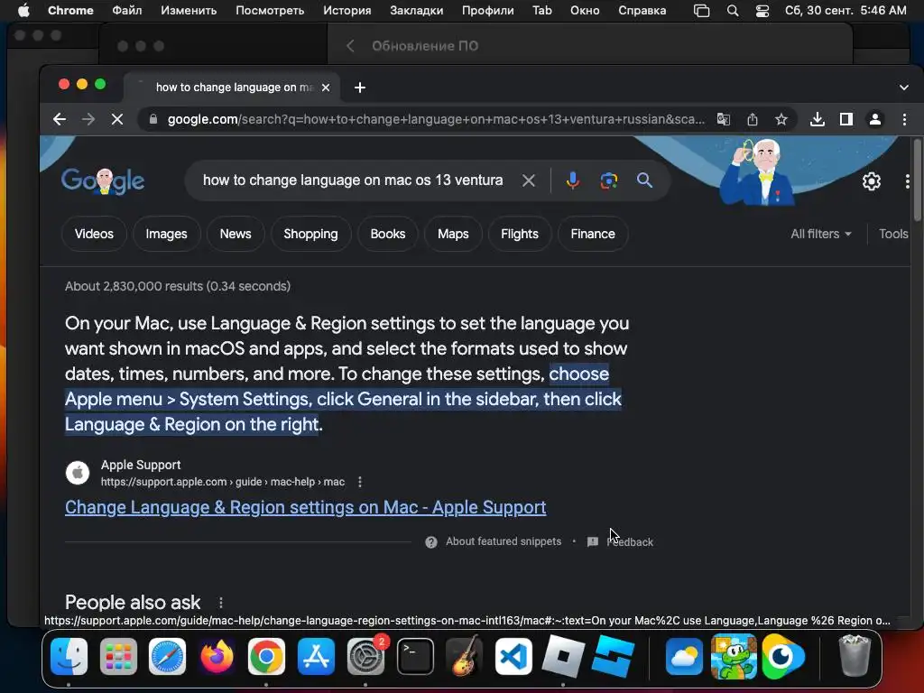Switch to Images results
This screenshot has width=924, height=693.
click(x=166, y=234)
